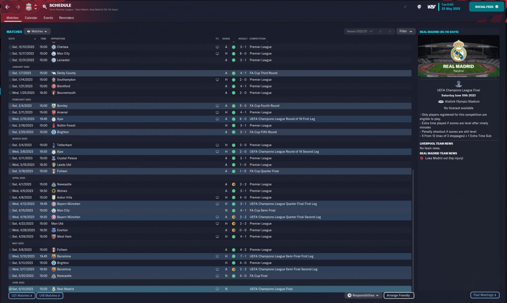This screenshot has width=507, height=303.
Task: Open the Filter dropdown
Action: pos(406,31)
